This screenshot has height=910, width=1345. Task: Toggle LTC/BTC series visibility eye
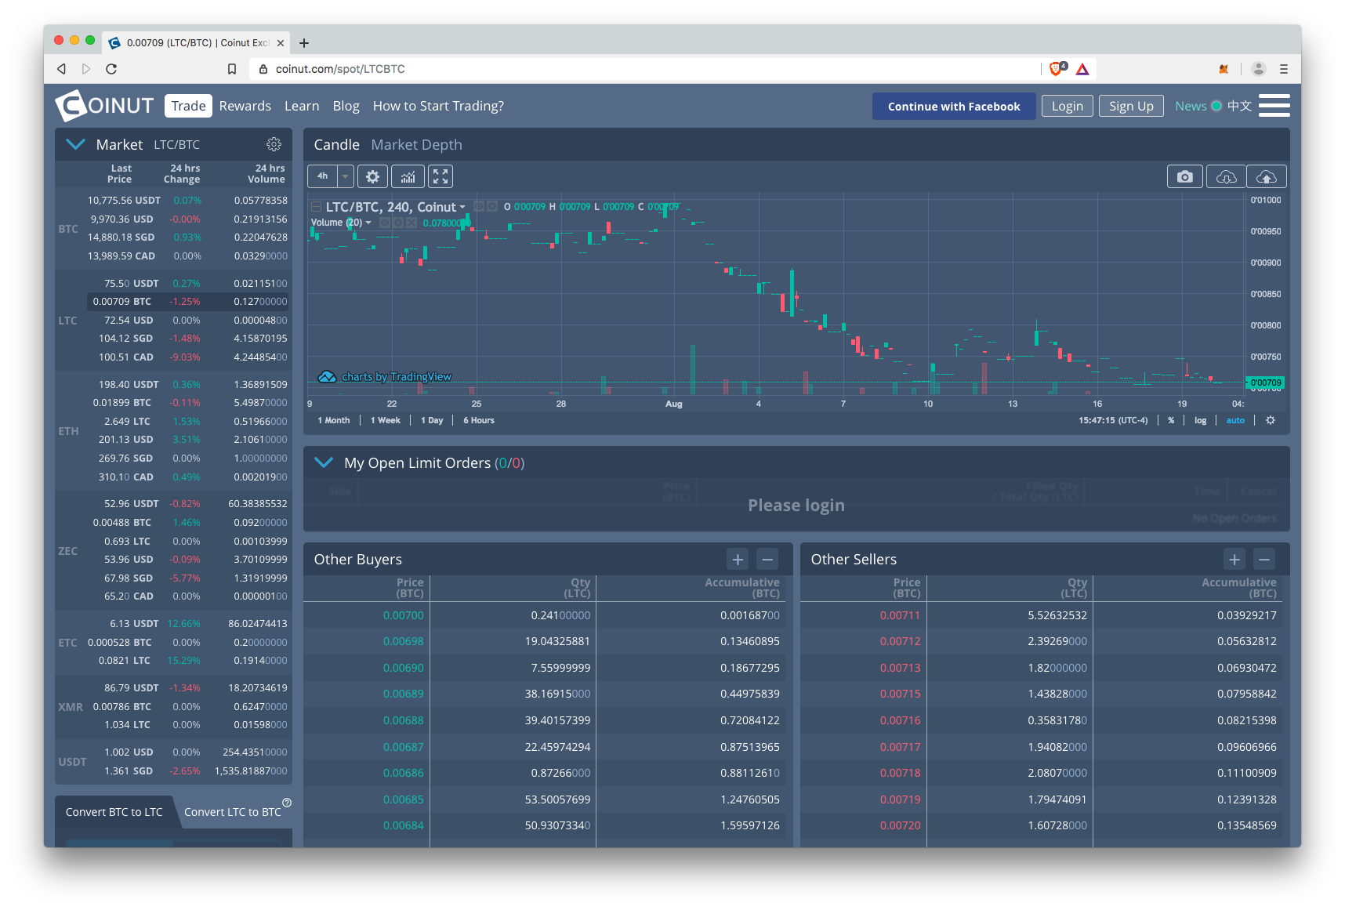point(479,206)
